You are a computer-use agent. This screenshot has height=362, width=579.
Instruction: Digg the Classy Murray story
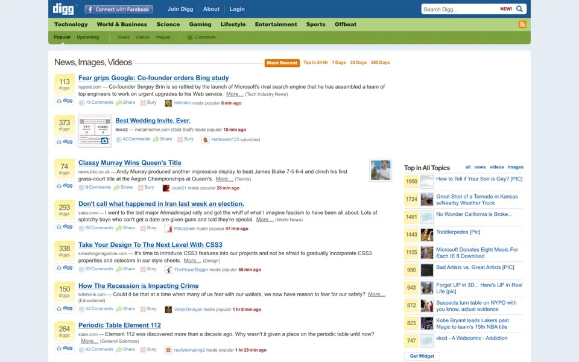pyautogui.click(x=65, y=185)
